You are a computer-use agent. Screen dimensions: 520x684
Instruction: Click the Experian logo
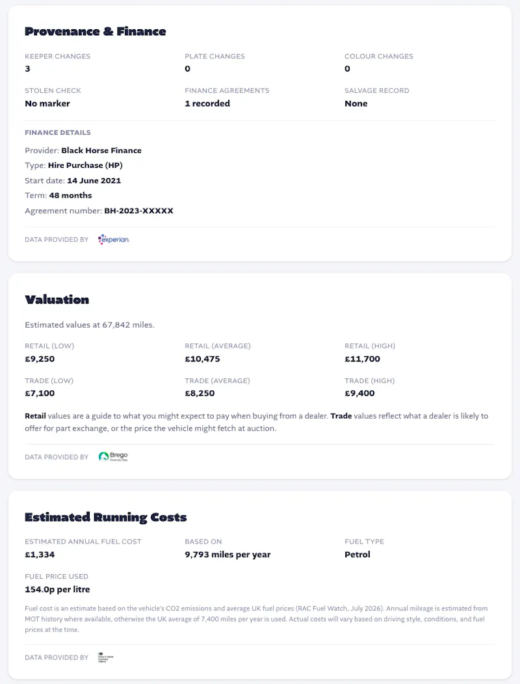114,239
